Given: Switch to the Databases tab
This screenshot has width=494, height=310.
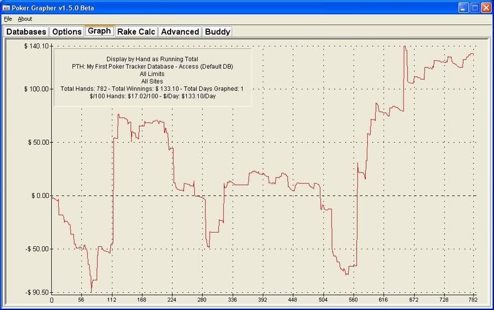Looking at the screenshot, I should (26, 32).
